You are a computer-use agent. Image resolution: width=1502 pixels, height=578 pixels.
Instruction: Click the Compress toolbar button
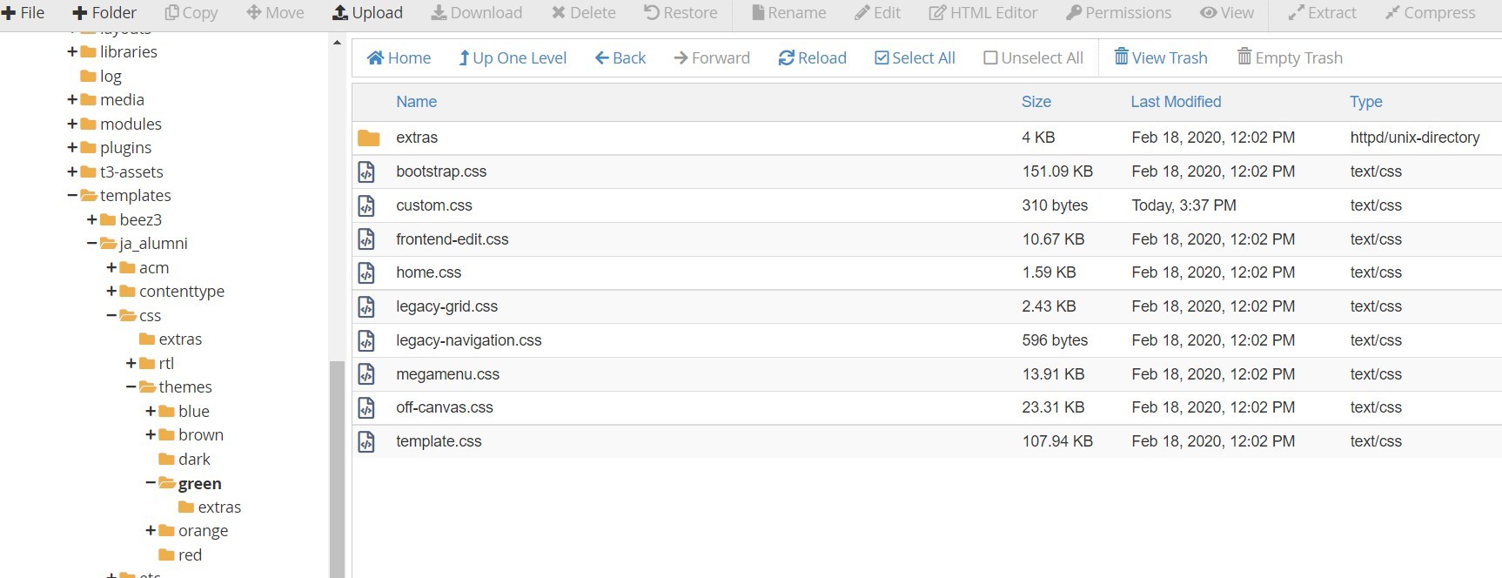1430,13
